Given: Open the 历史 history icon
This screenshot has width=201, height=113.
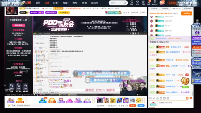Looking at the screenshot, I should coord(132,3).
